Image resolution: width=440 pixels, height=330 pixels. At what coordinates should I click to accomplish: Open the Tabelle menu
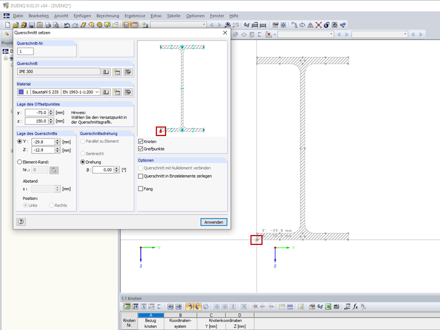pyautogui.click(x=174, y=16)
